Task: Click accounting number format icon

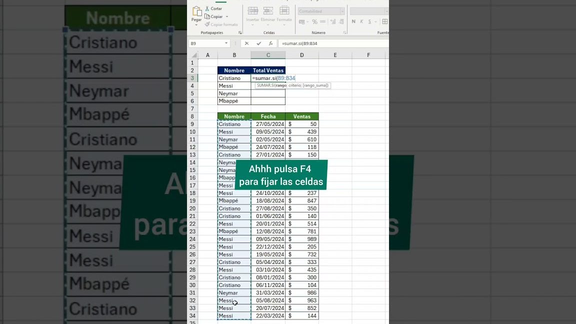Action: (x=301, y=22)
